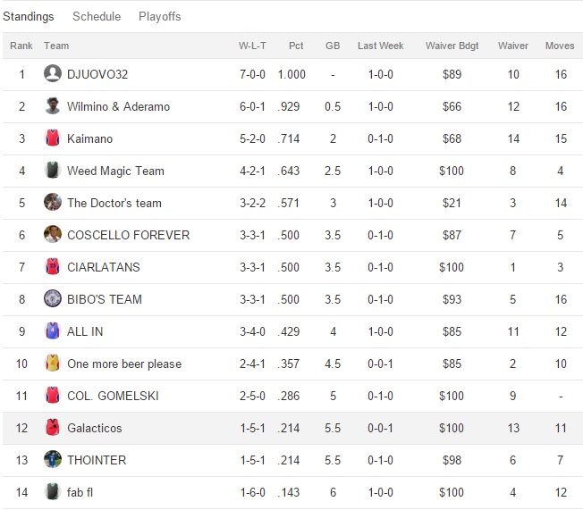583x510 pixels.
Task: Open the Galacticos team link
Action: coord(95,428)
